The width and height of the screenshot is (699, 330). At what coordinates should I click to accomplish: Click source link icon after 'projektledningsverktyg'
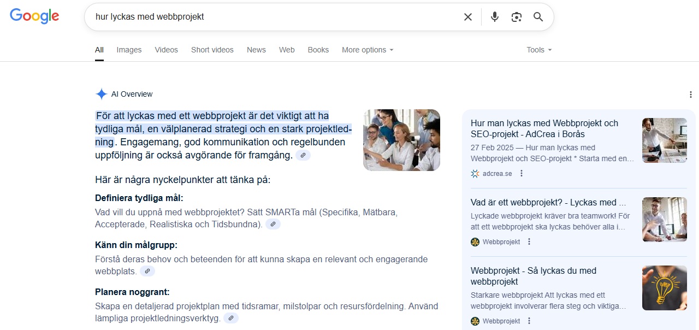pos(231,318)
